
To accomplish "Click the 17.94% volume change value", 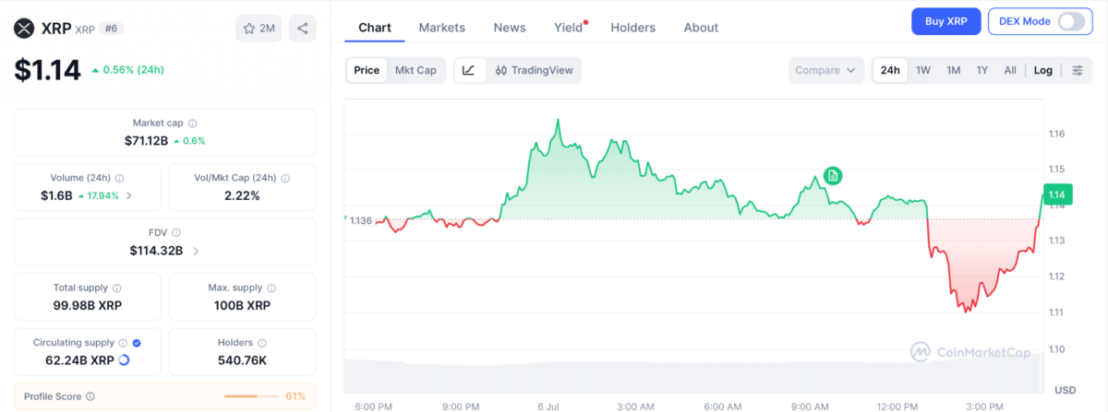I will pos(98,195).
